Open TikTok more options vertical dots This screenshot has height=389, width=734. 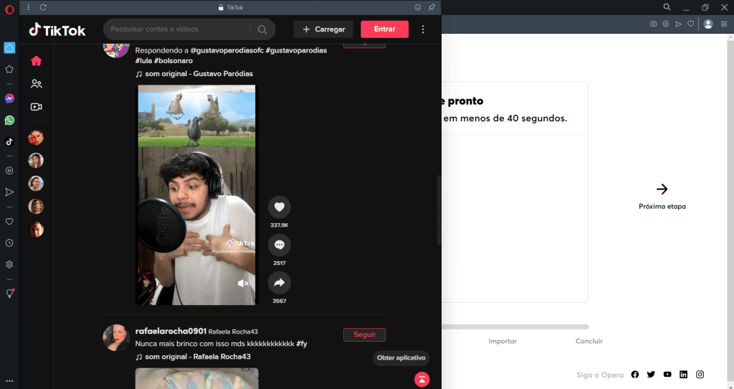tap(423, 29)
